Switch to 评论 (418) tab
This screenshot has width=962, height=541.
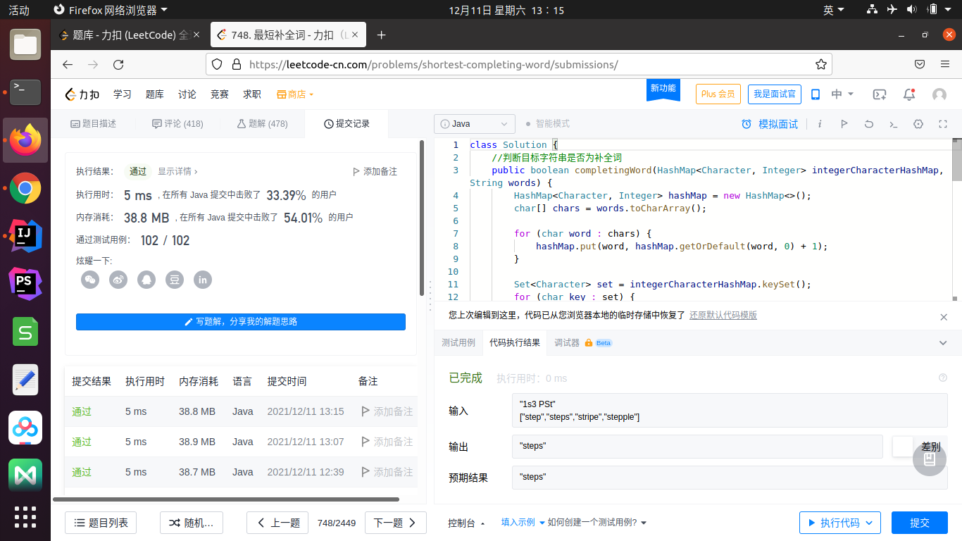click(177, 123)
